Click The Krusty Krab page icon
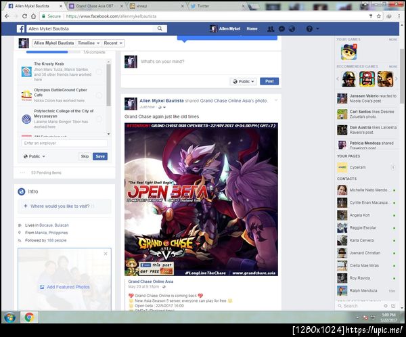 [x=26, y=72]
